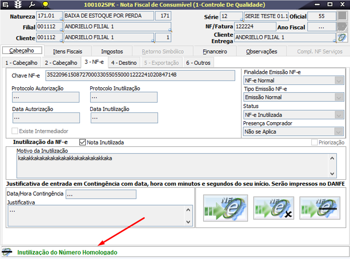Screen dimensions: 350x259
Task: Open lookup on Filial code field
Action: (x=61, y=30)
